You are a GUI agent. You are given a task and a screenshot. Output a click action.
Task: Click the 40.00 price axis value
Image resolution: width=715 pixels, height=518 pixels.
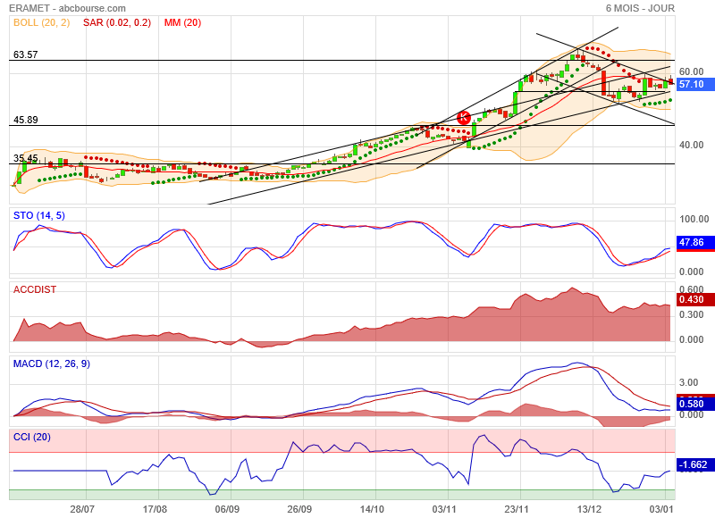click(691, 145)
